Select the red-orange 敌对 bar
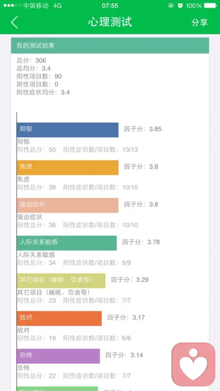Screen dimensions: 220x391 (x=59, y=318)
